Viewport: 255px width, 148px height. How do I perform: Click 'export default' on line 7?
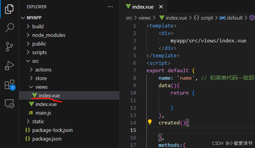coord(168,71)
